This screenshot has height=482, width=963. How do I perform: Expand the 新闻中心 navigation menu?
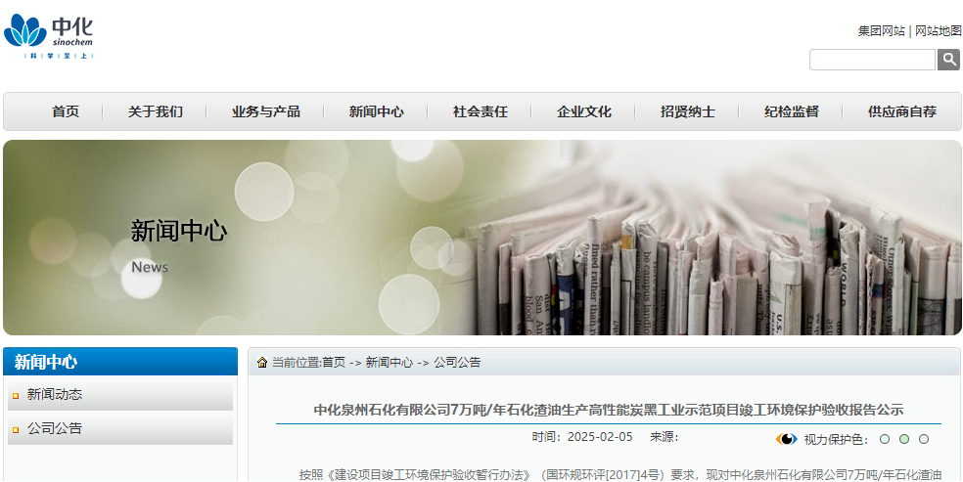tap(376, 111)
